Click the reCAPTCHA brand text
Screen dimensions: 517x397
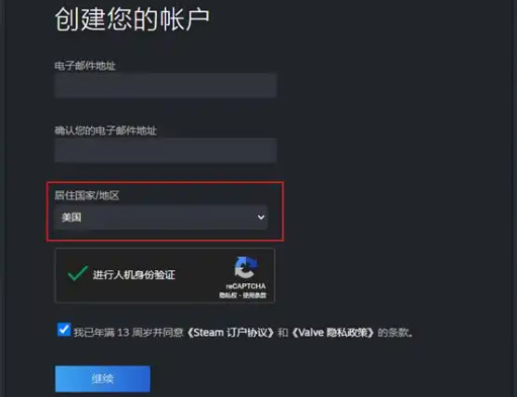[x=246, y=286]
